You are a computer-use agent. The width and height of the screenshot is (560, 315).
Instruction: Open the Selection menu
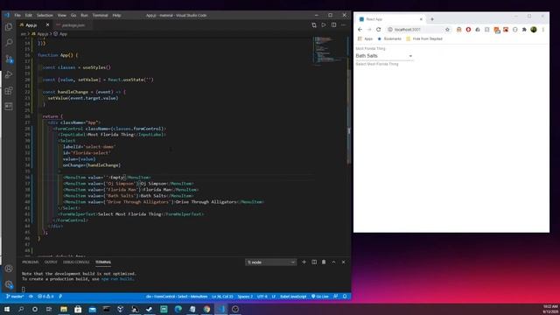(x=45, y=16)
